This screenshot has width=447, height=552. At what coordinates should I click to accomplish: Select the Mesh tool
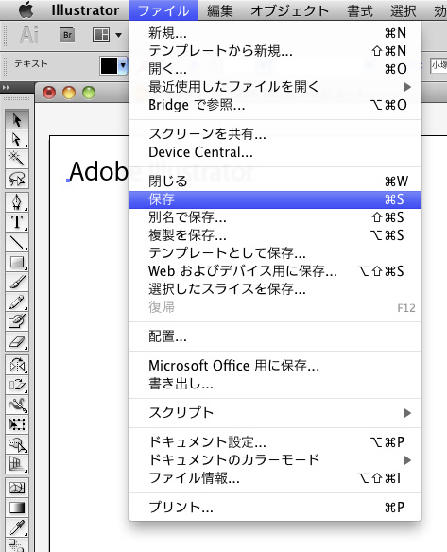point(17,488)
